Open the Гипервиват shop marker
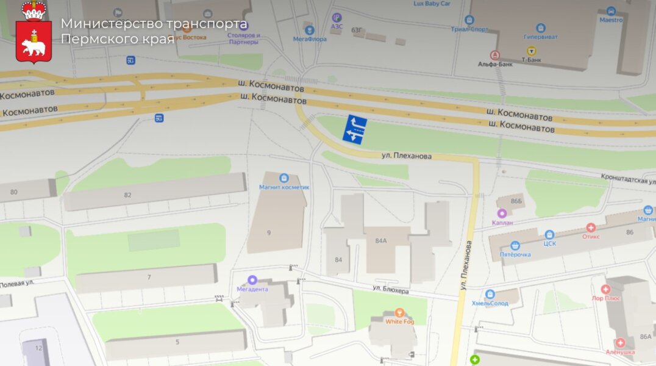The height and width of the screenshot is (366, 656). coord(541,28)
